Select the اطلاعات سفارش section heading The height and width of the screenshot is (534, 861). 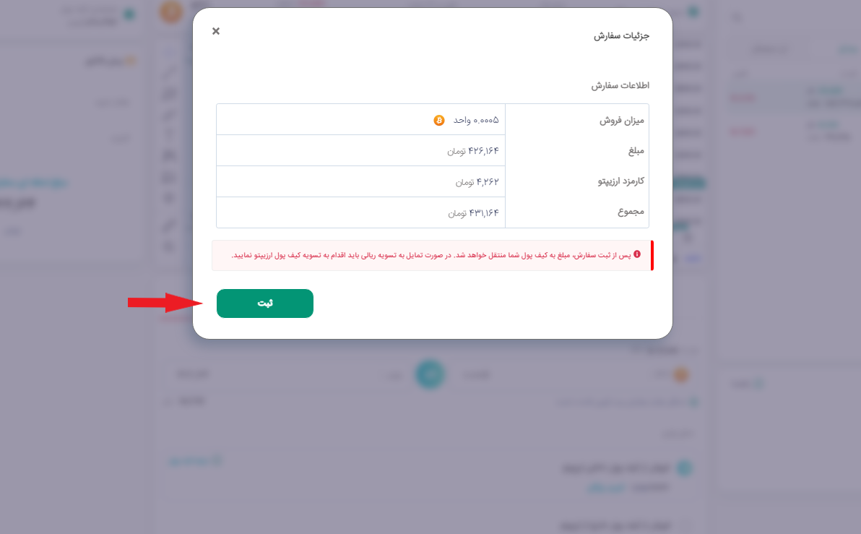click(x=620, y=86)
